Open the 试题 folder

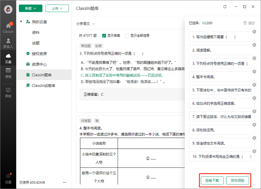point(36,43)
